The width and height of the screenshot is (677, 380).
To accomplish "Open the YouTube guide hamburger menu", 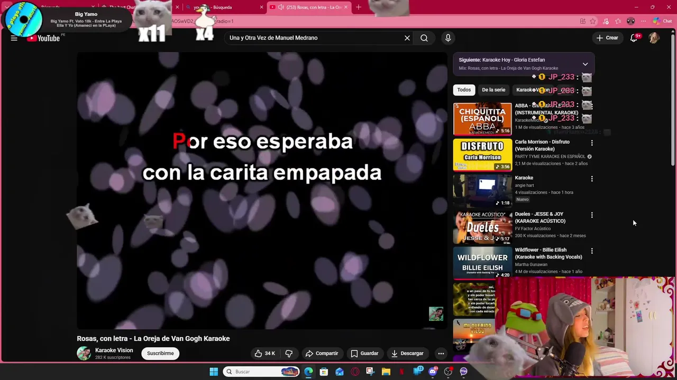I will [x=14, y=38].
